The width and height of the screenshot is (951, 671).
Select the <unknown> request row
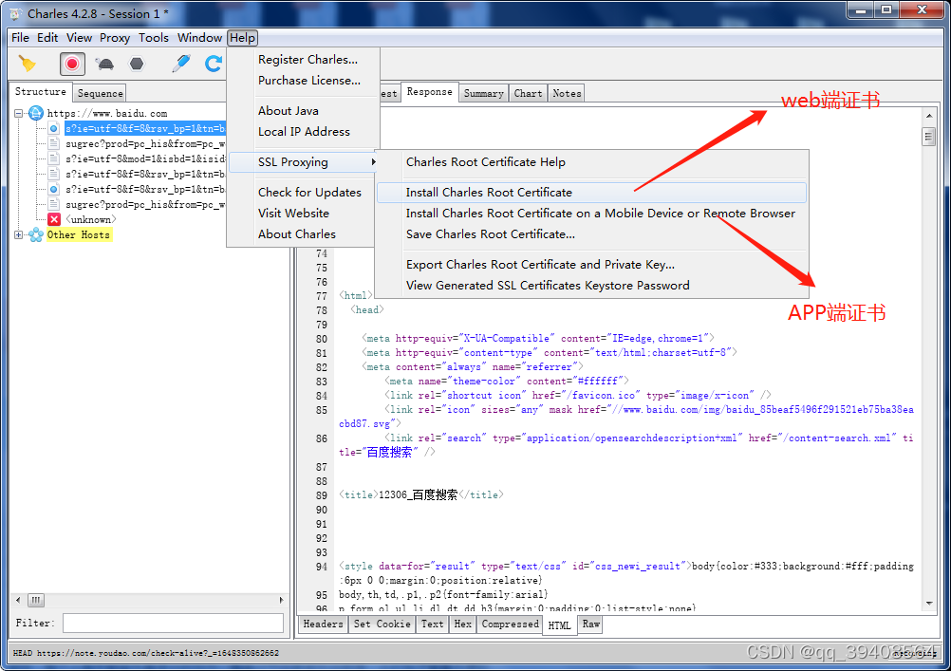click(x=90, y=219)
